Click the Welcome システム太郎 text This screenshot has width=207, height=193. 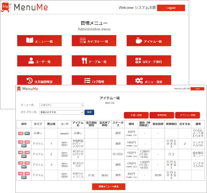point(137,8)
